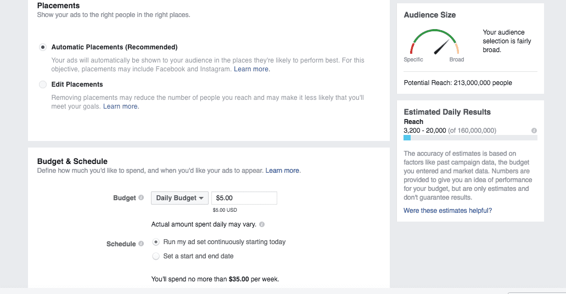566x294 pixels.
Task: Click the Potential Reach text
Action: (458, 83)
